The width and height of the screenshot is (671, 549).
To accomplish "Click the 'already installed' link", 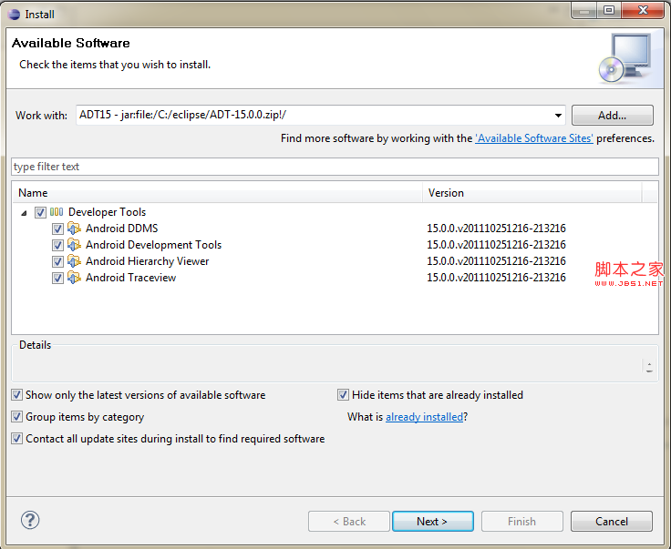I will pos(424,417).
